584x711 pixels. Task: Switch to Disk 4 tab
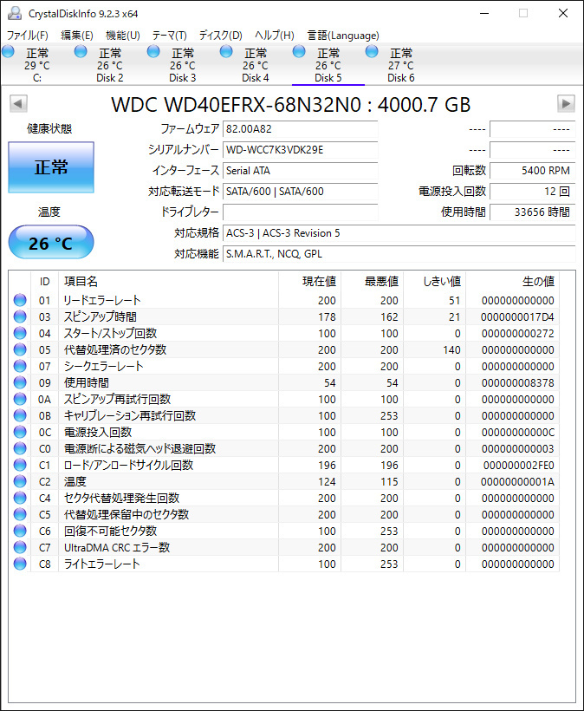pyautogui.click(x=256, y=65)
